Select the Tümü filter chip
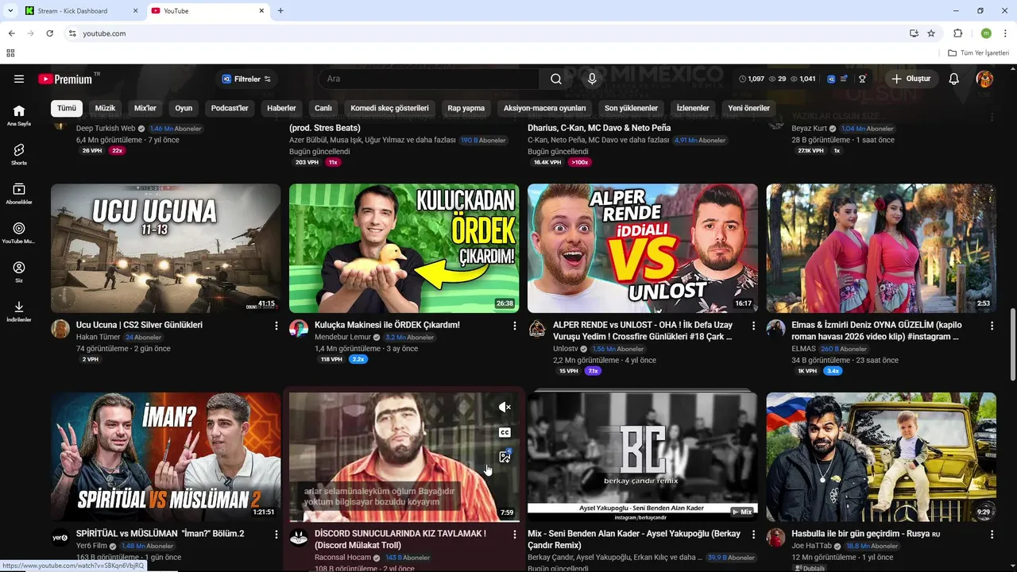 pyautogui.click(x=67, y=108)
